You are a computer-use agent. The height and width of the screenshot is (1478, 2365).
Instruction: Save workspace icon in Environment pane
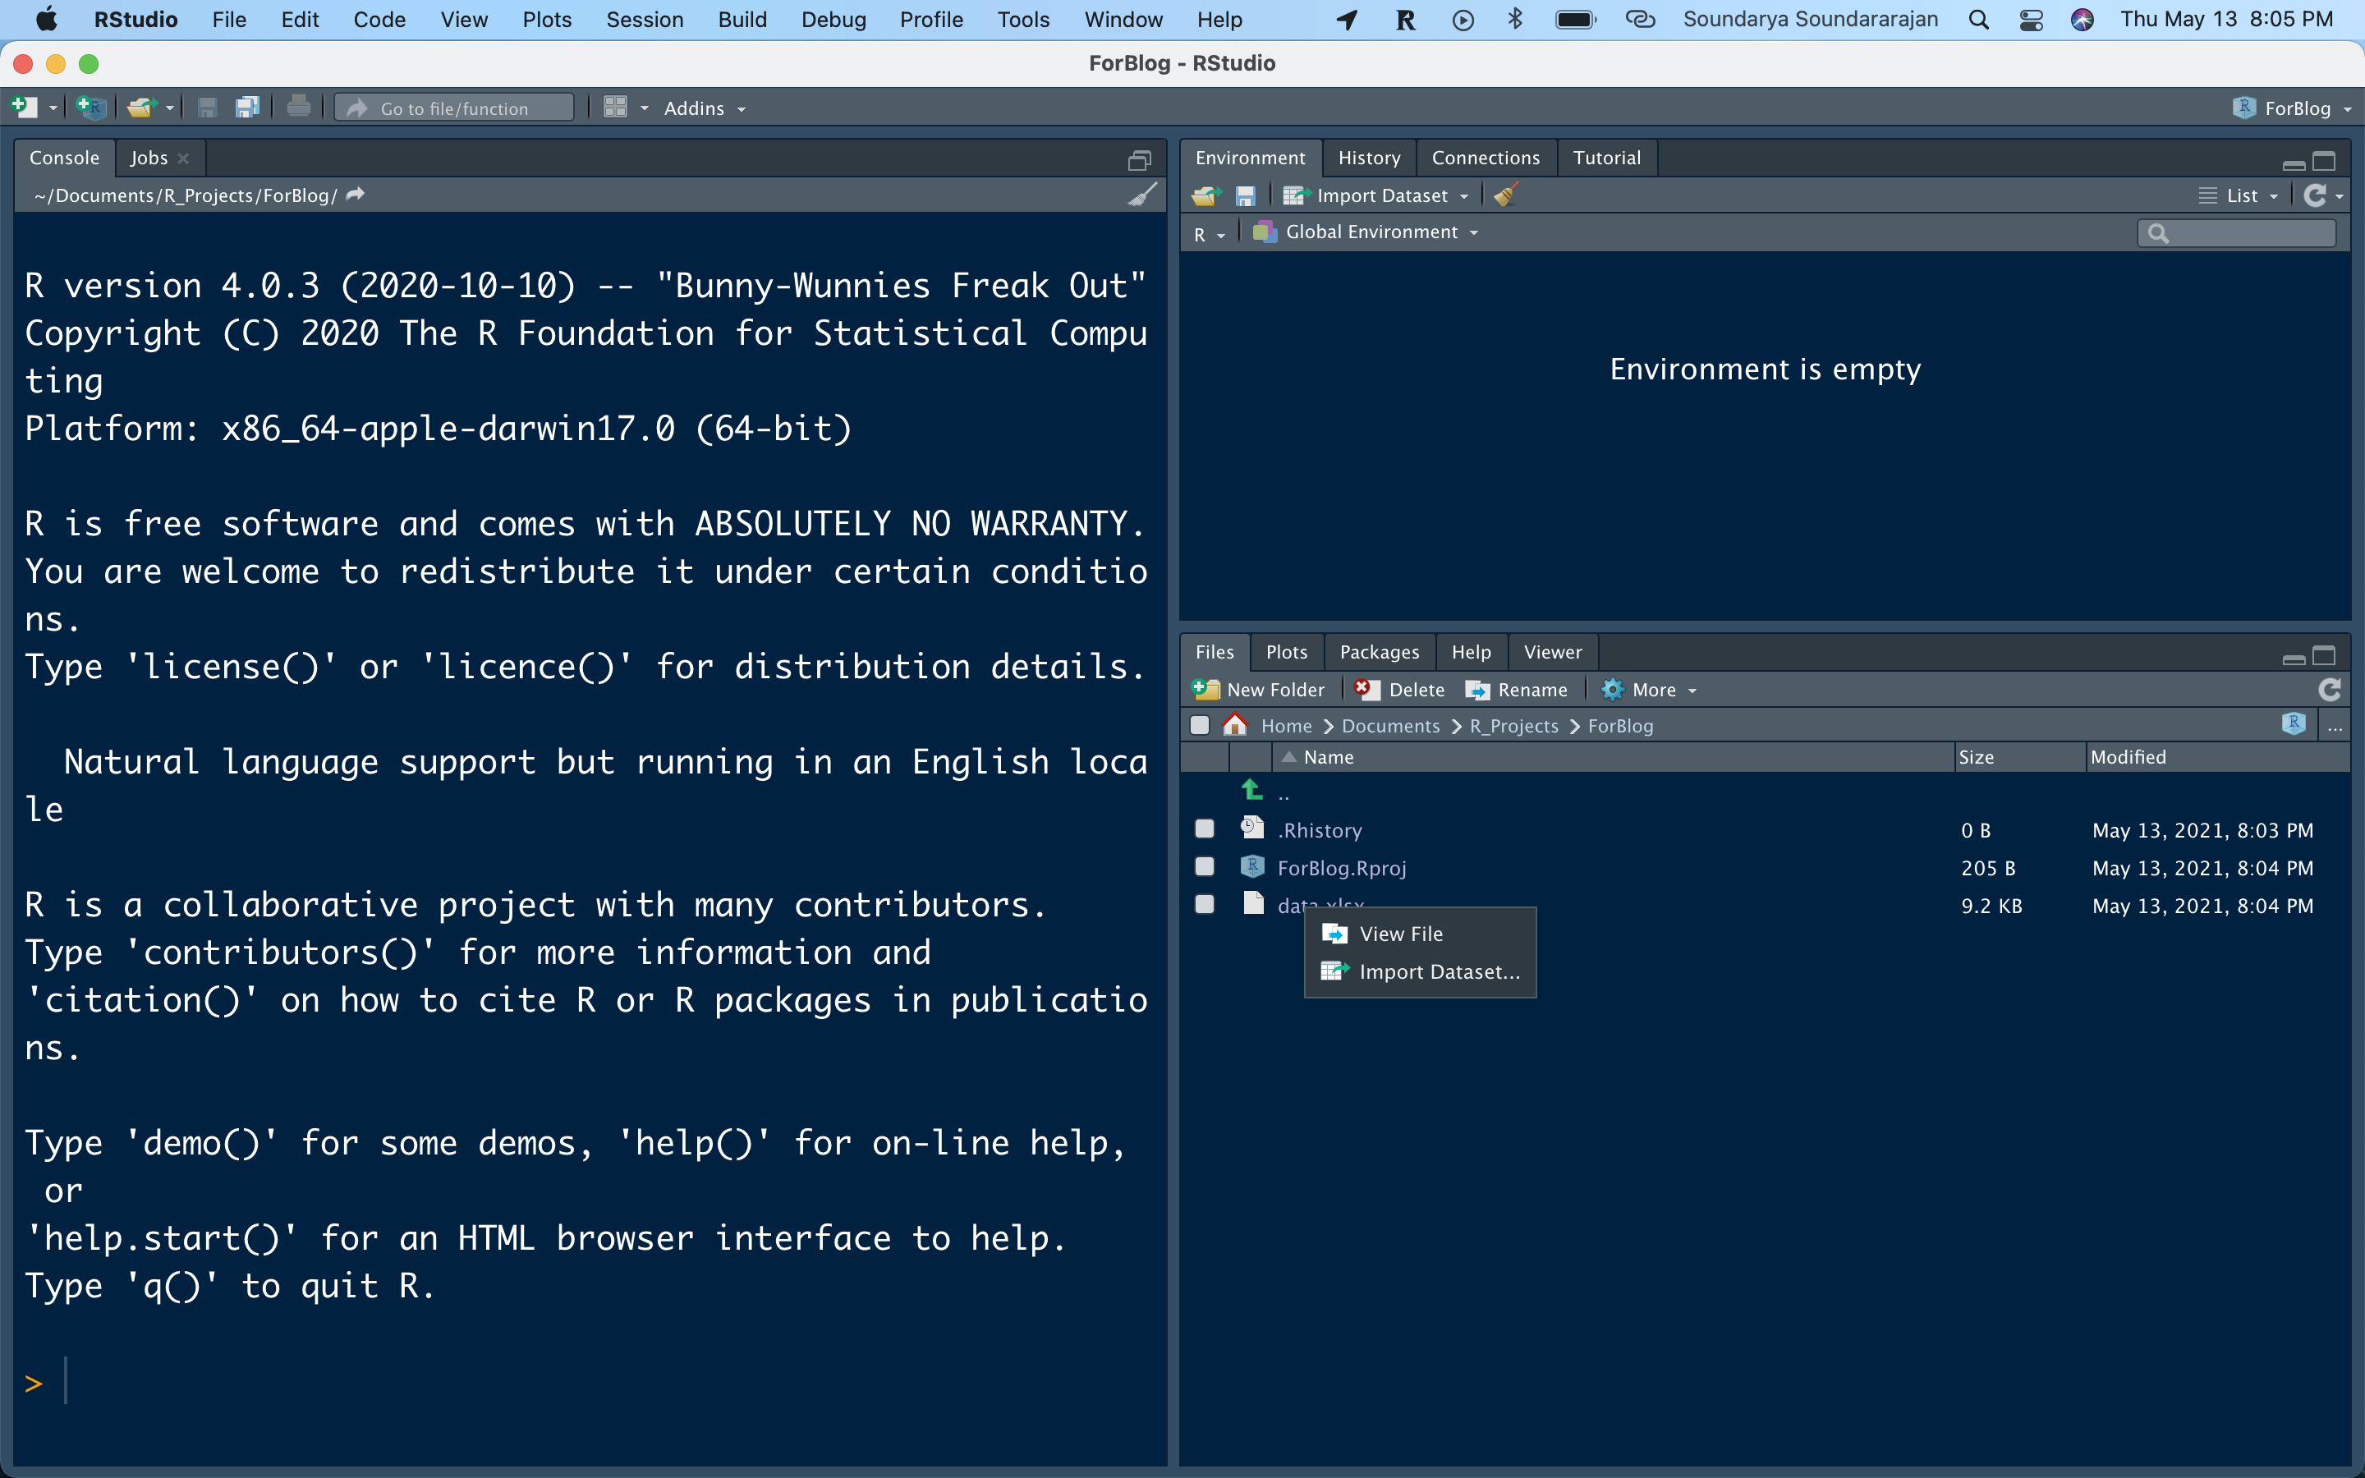pyautogui.click(x=1245, y=195)
